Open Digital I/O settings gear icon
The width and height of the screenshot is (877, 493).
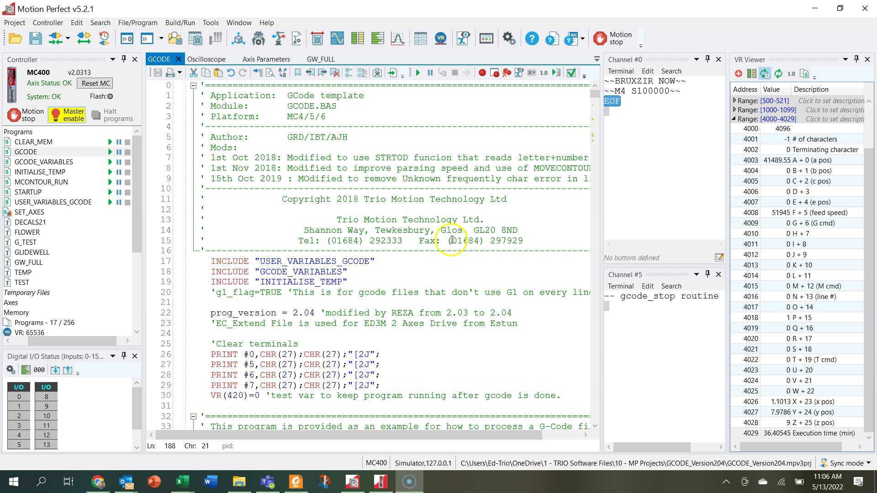(x=11, y=370)
